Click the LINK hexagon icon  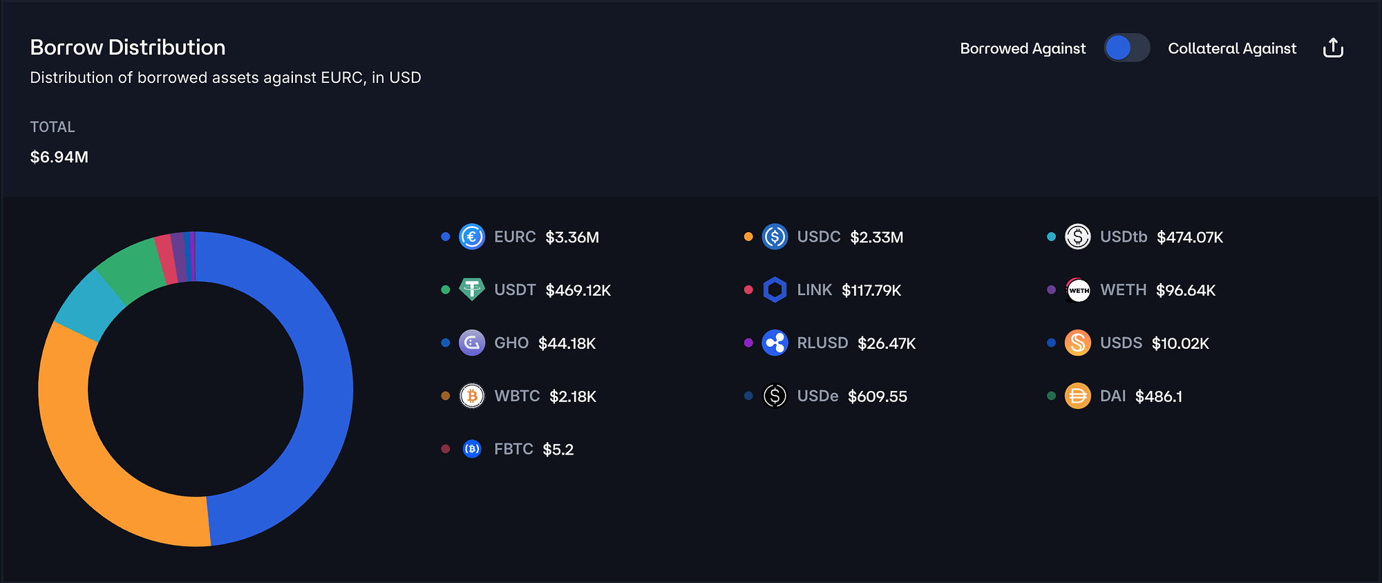tap(775, 290)
